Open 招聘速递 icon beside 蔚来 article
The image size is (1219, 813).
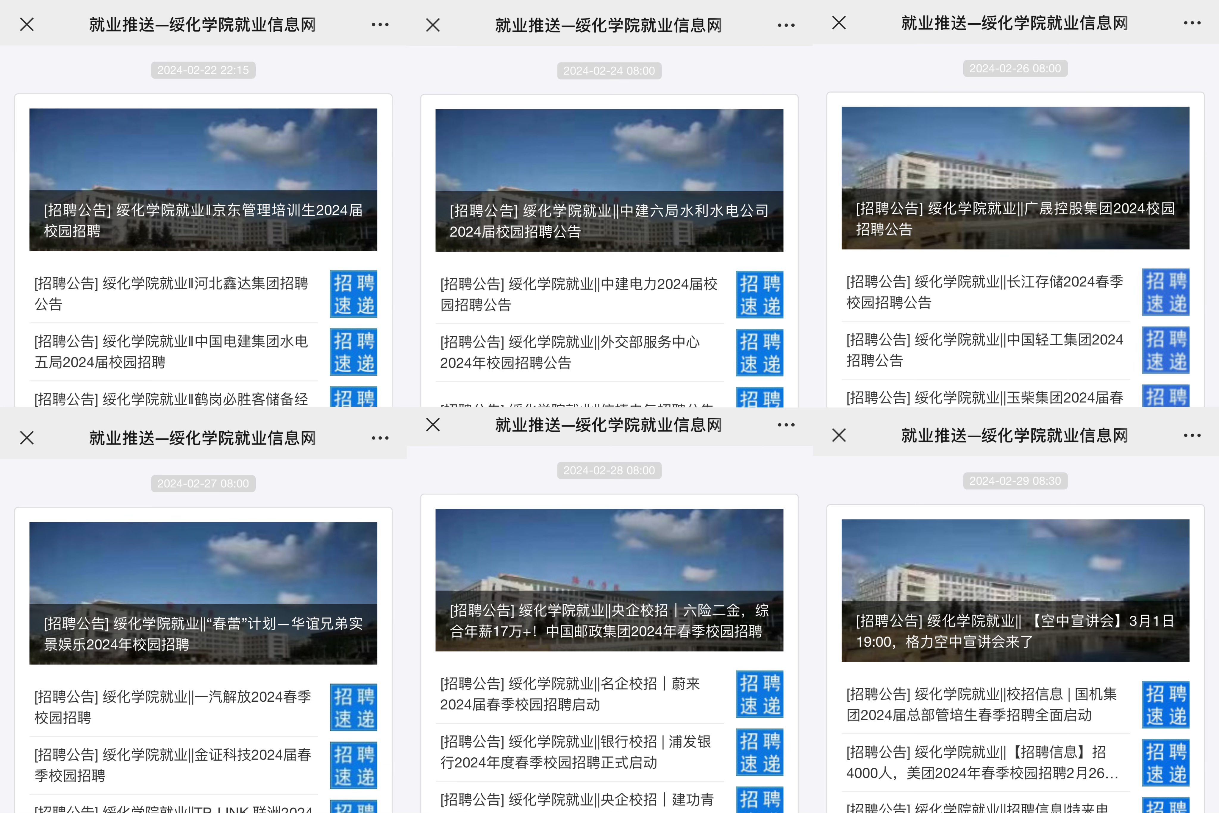759,694
